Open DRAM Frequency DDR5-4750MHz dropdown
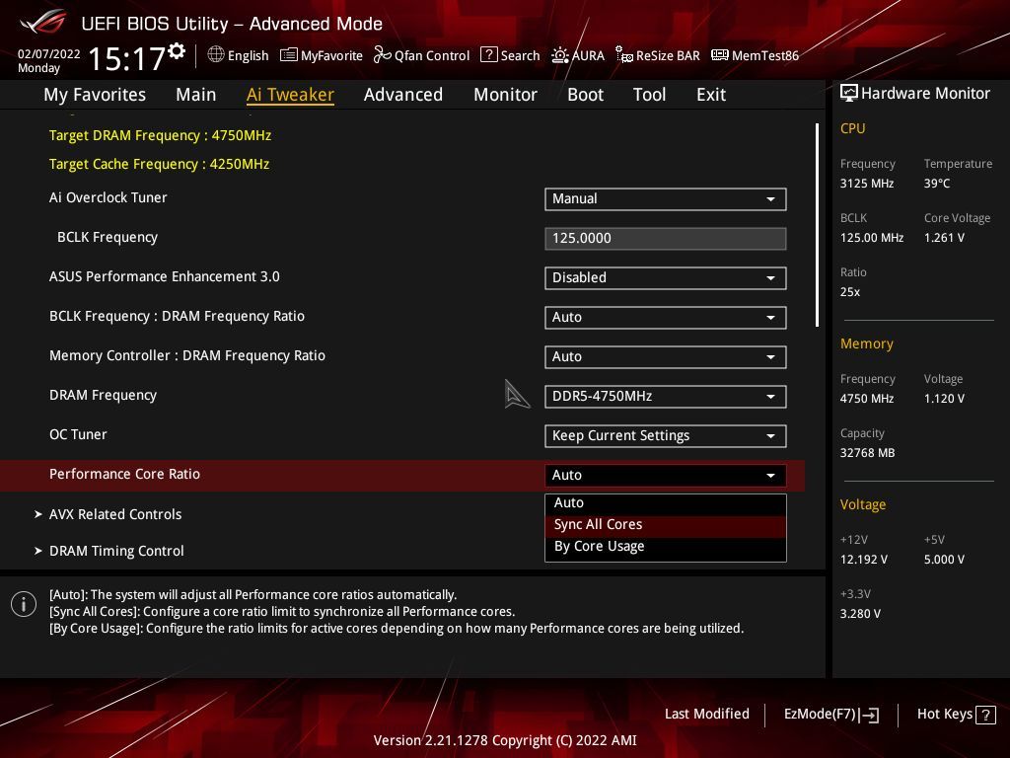 point(666,397)
